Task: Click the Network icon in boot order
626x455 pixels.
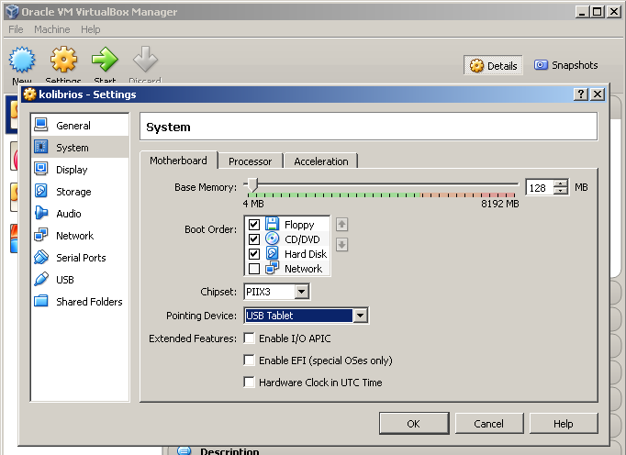Action: [273, 268]
